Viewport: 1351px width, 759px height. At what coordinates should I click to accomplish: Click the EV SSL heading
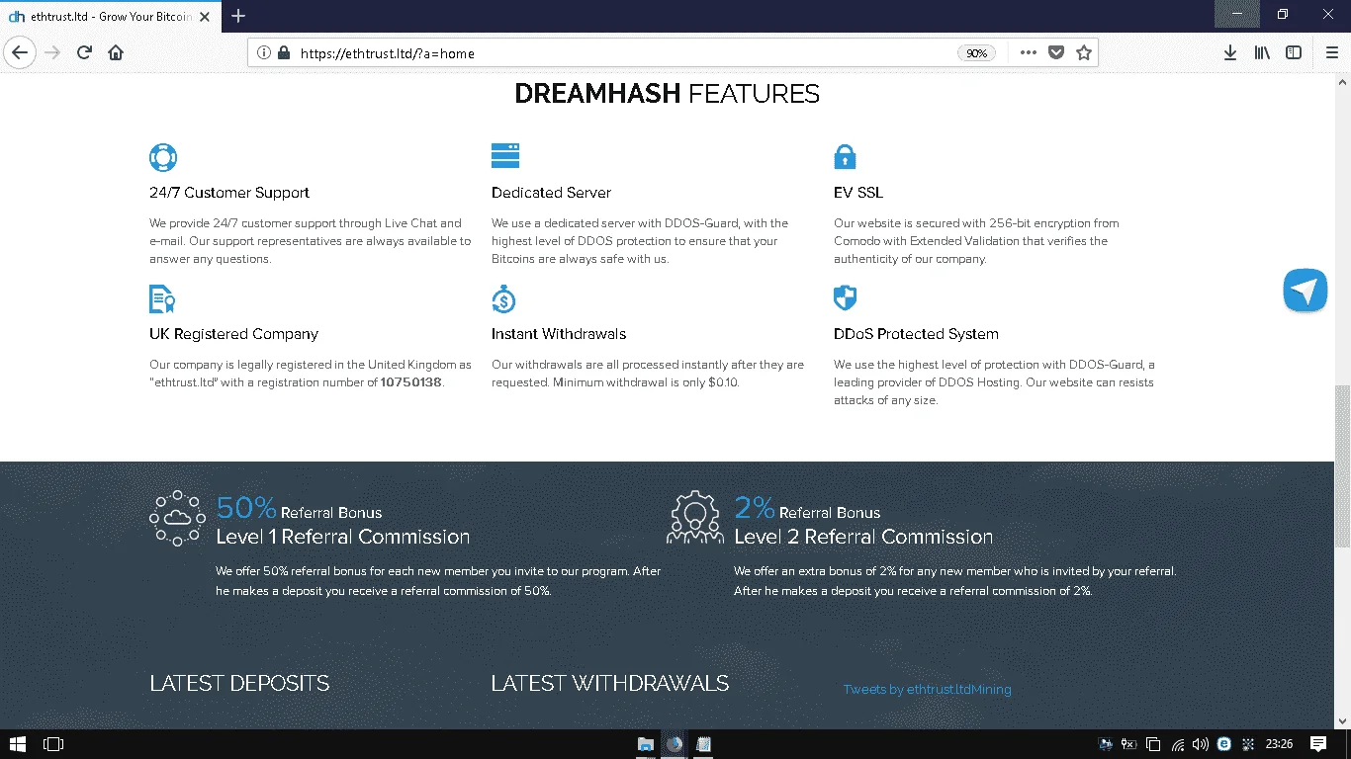click(x=858, y=193)
